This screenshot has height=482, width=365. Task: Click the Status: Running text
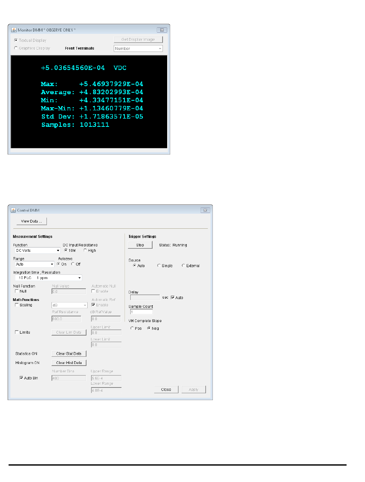(x=173, y=245)
